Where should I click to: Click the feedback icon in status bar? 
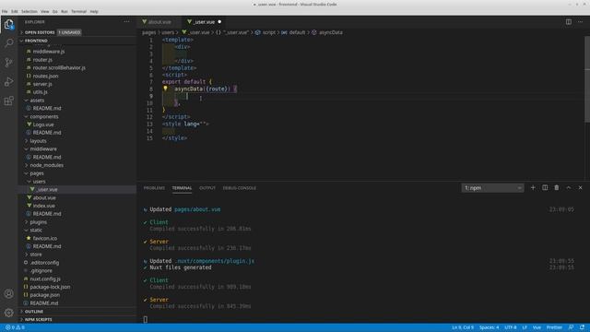[571, 327]
